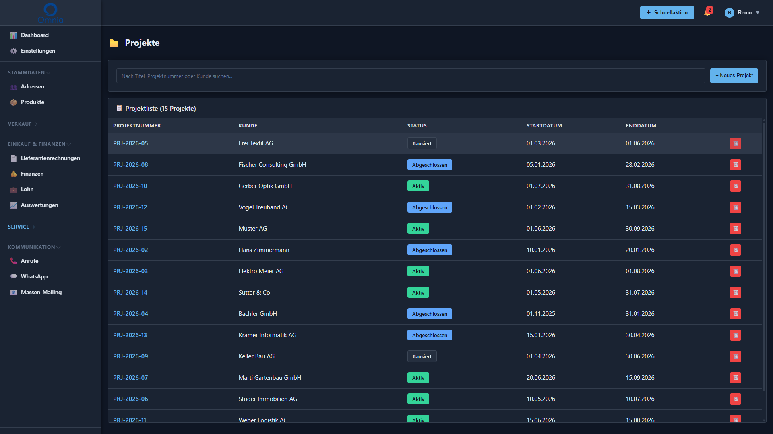Open notifications bell with badge
This screenshot has height=434, width=773.
[708, 12]
